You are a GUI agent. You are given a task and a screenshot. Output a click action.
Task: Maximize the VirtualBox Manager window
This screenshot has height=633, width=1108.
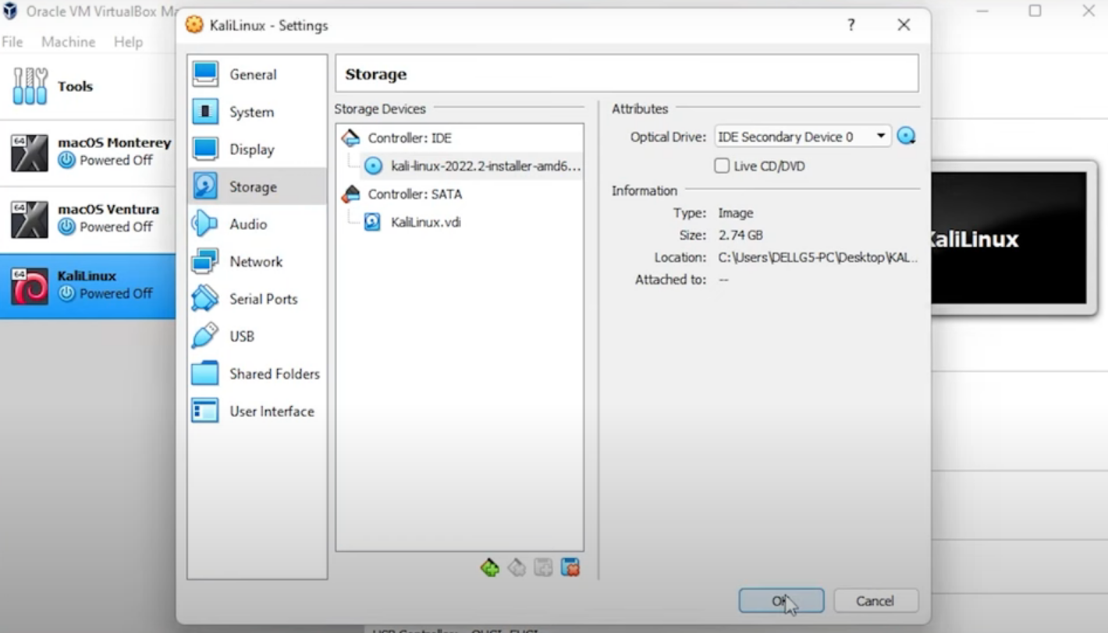point(1035,11)
